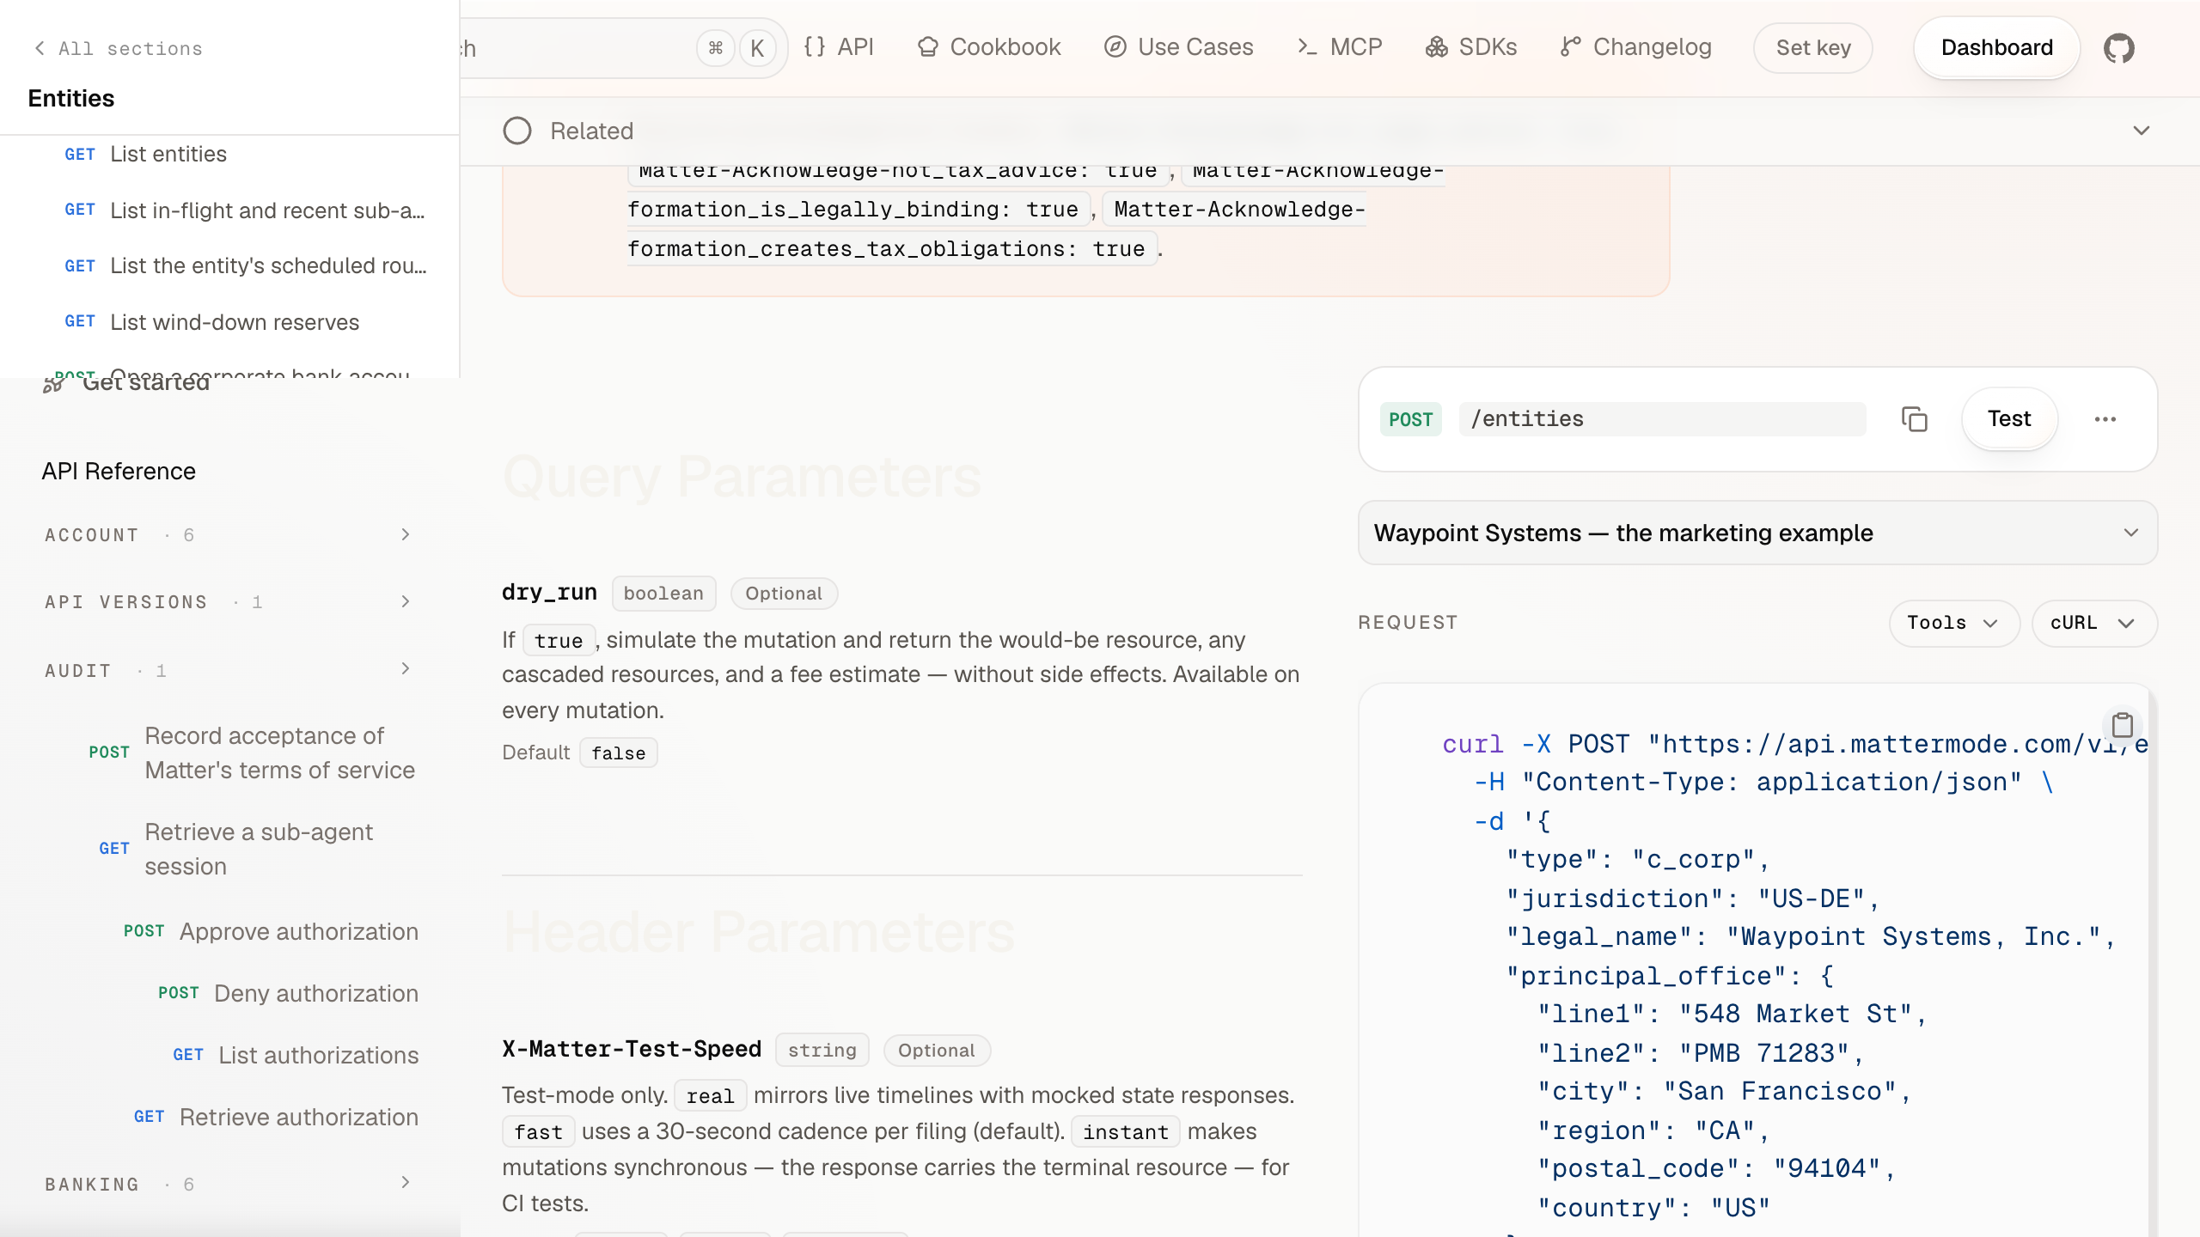The width and height of the screenshot is (2200, 1237).
Task: Open the SDKs nav tab
Action: coord(1470,46)
